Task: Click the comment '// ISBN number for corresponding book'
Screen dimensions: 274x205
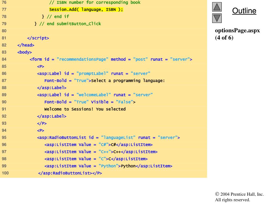Action: click(x=95, y=2)
